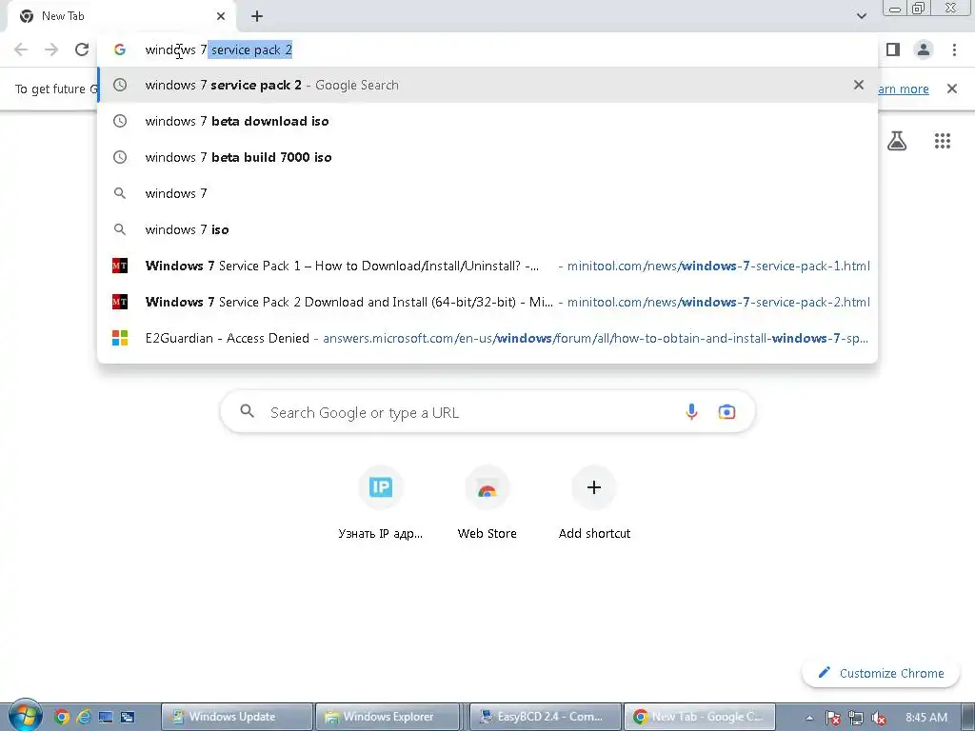
Task: Open the muted volume tray icon
Action: point(879,718)
